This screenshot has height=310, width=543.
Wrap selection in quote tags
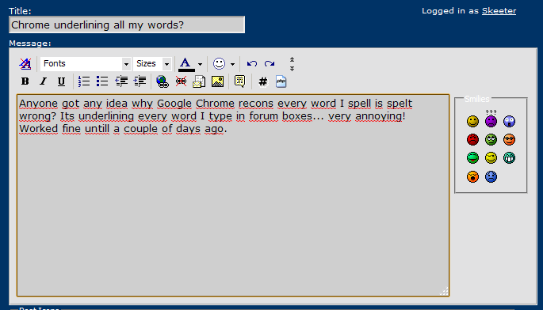pos(239,81)
